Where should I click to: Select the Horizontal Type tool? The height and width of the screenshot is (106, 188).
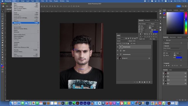(2, 50)
